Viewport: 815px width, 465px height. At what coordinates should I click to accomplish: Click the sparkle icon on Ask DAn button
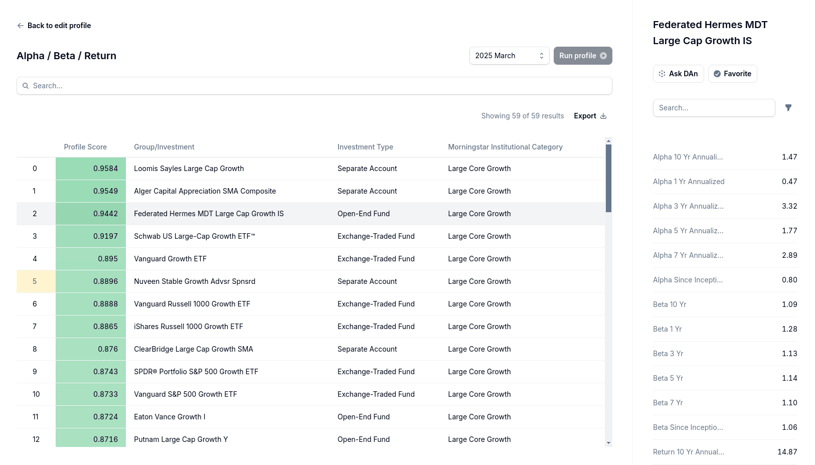point(662,73)
